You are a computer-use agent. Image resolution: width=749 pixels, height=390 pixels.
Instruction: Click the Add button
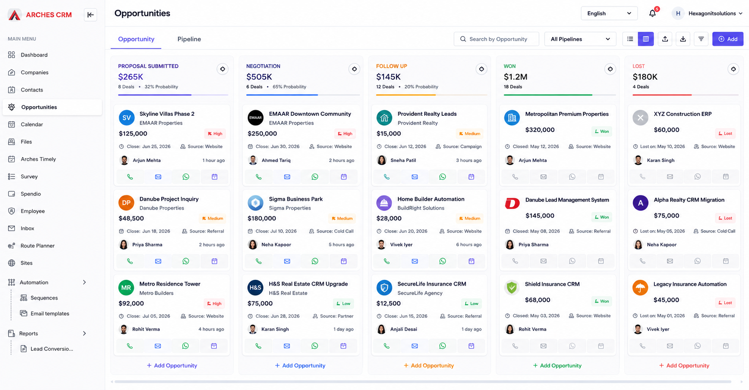(727, 39)
